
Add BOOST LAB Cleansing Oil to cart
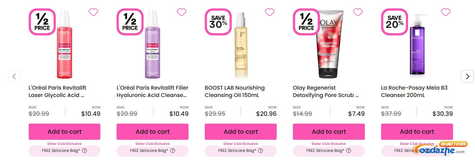[241, 132]
